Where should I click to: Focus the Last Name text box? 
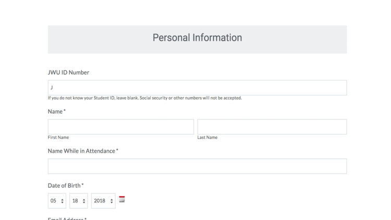click(x=272, y=127)
